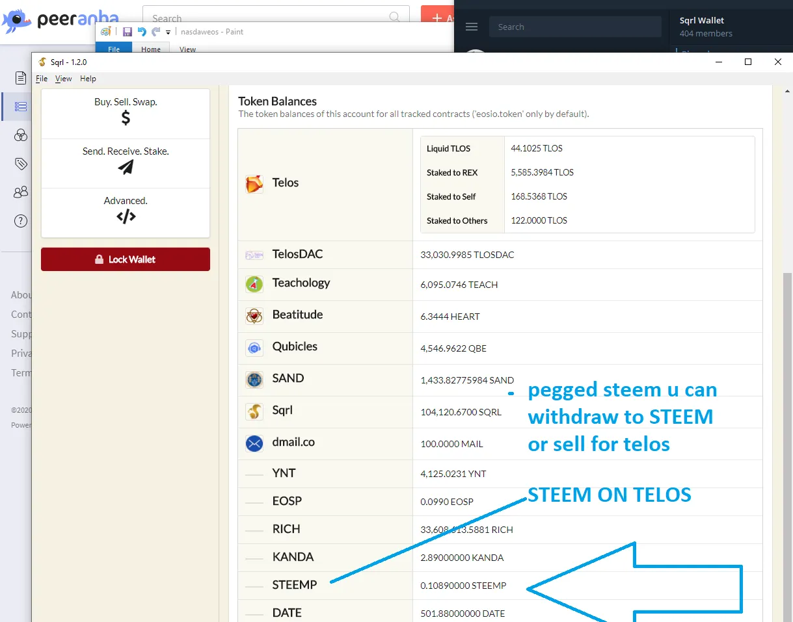Viewport: 793px width, 622px height.
Task: Click Save icon in Paint quick access
Action: (128, 32)
